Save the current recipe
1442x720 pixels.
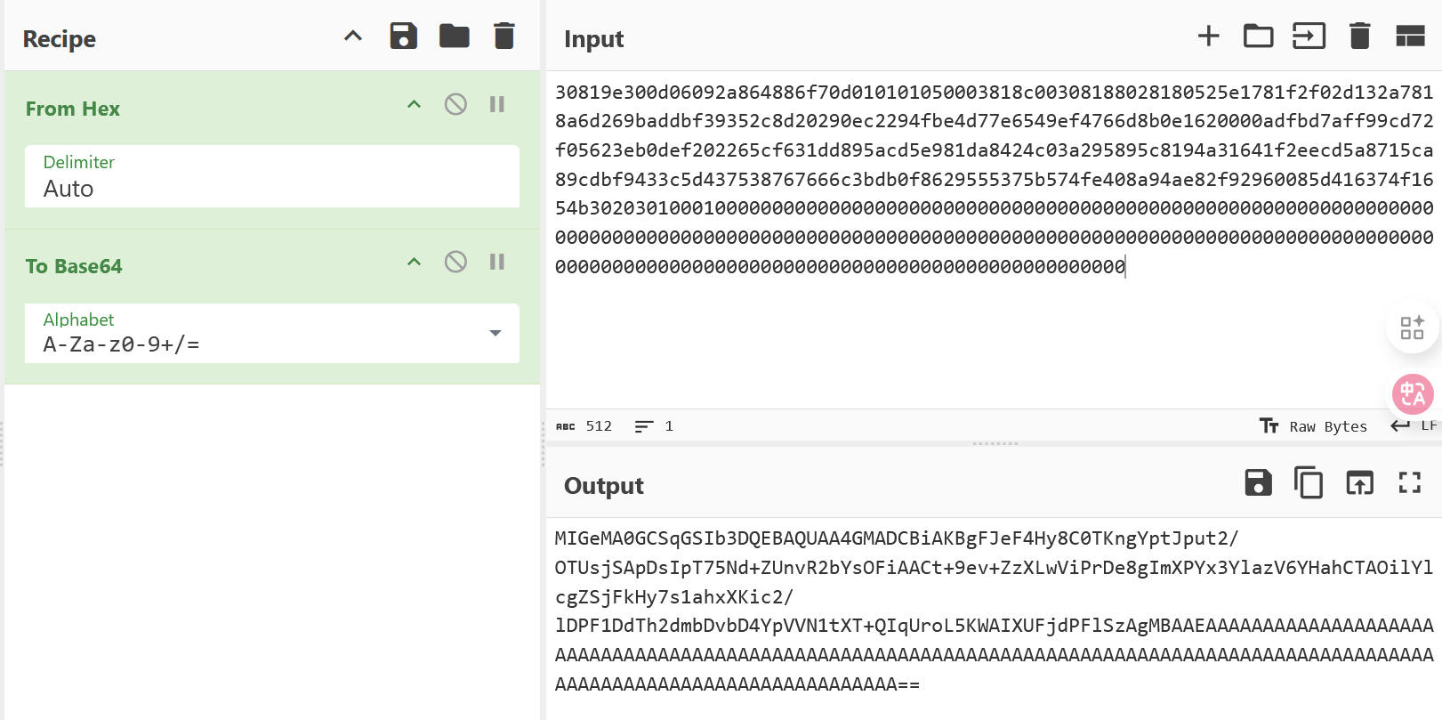(403, 36)
